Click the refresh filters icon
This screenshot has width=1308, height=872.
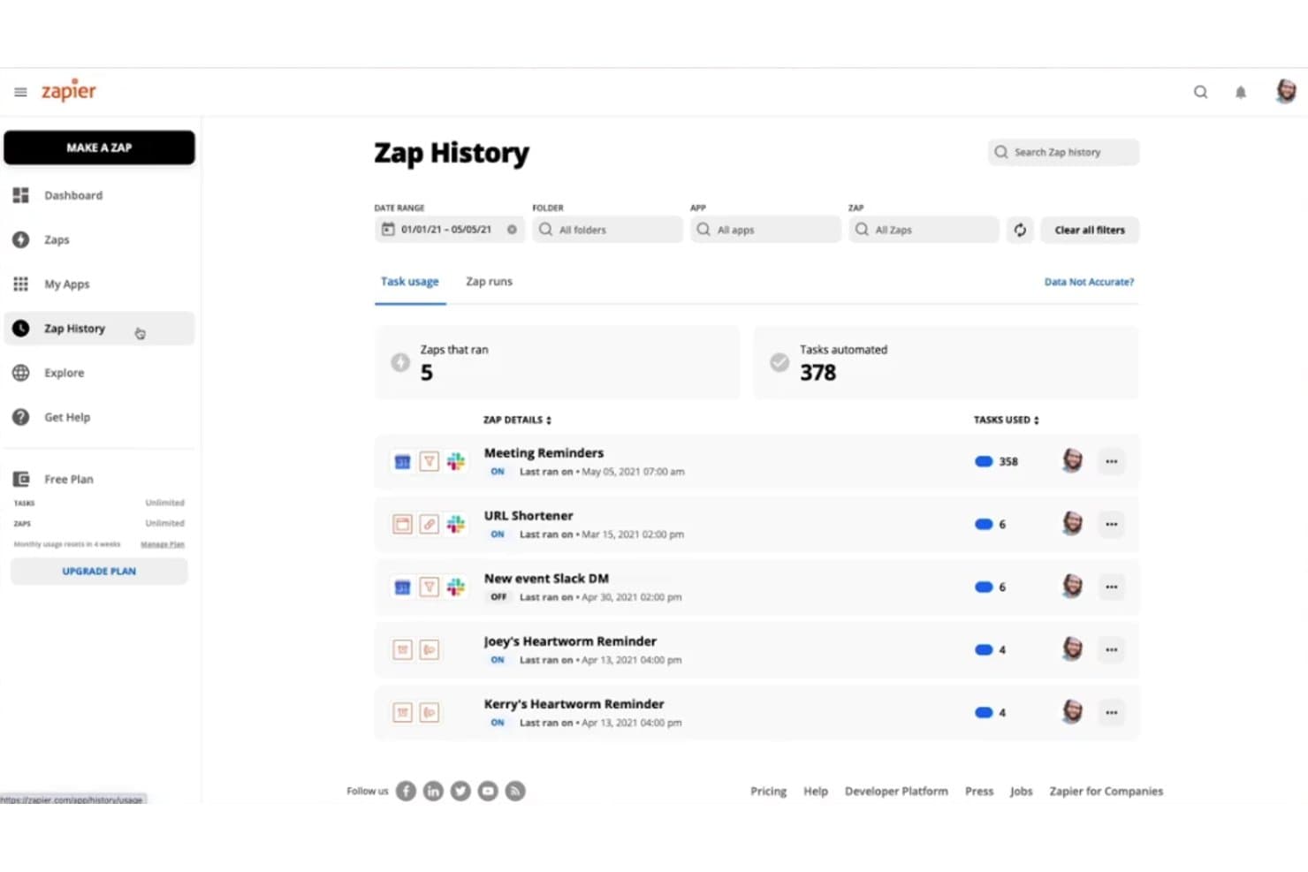[x=1020, y=230]
